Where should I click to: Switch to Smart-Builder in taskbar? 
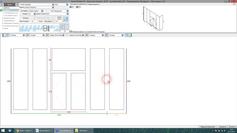64,130
